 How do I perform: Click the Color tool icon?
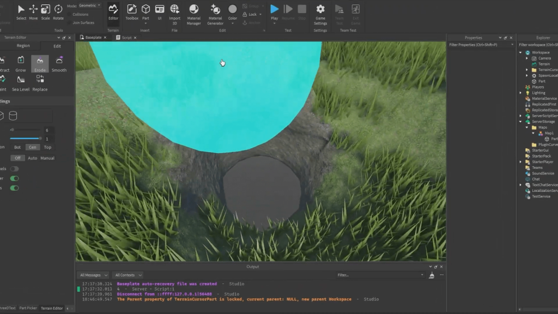click(x=232, y=9)
